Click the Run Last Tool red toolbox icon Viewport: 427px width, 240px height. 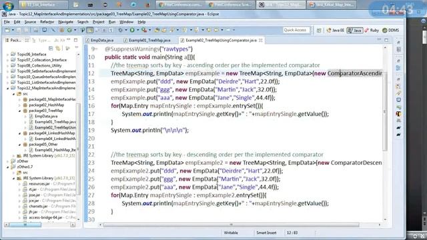tap(144, 30)
